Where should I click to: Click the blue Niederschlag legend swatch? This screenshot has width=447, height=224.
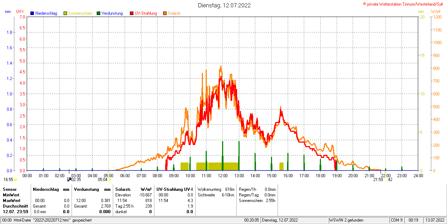tap(32, 13)
